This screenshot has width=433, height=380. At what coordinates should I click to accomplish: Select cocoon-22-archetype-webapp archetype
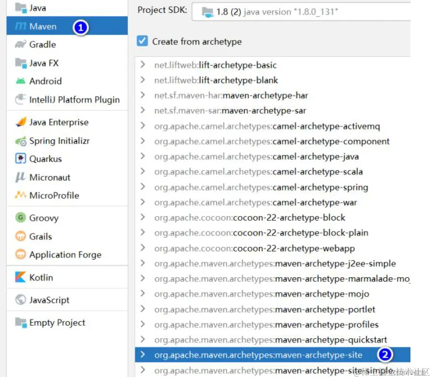point(273,248)
